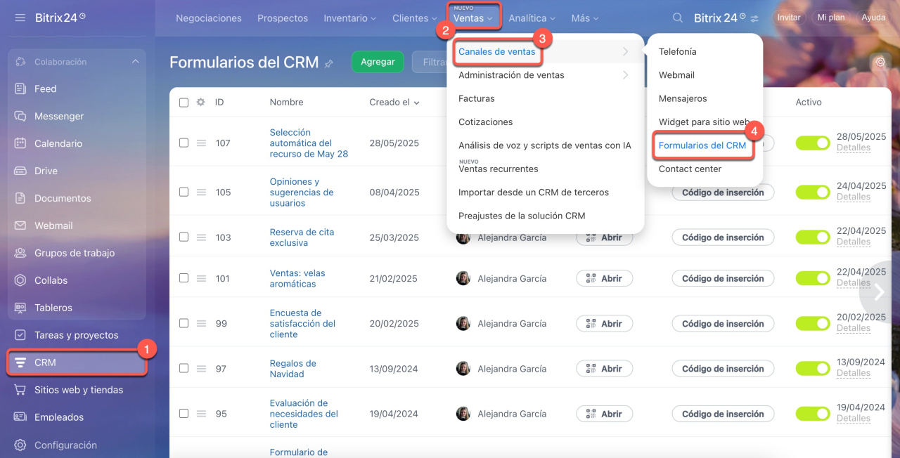
Task: Click the drag handle icon for row 97
Action: click(201, 369)
